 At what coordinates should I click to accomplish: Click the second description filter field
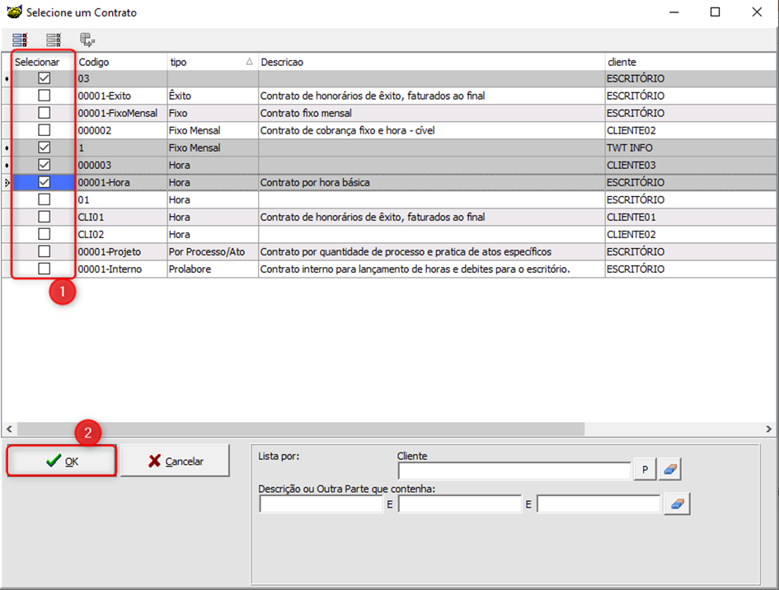click(x=460, y=504)
